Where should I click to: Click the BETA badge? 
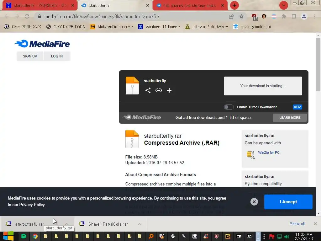(297, 107)
